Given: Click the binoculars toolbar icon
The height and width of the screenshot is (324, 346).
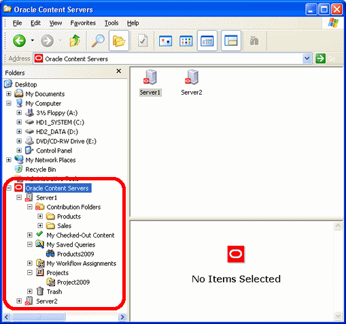Looking at the screenshot, I should [x=254, y=41].
